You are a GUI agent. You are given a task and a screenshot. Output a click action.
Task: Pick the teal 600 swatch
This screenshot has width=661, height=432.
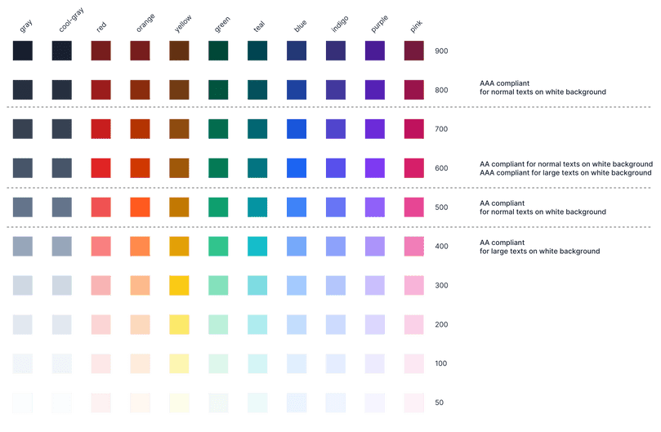click(257, 168)
